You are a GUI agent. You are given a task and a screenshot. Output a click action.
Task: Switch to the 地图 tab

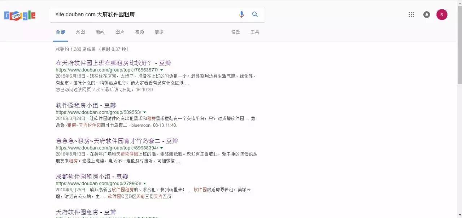click(x=80, y=32)
